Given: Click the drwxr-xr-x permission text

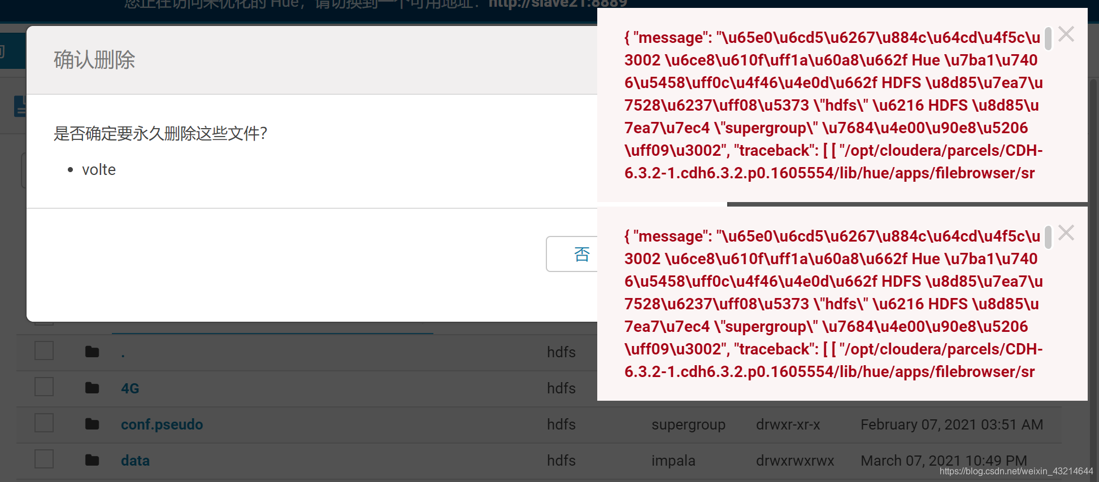Looking at the screenshot, I should click(788, 424).
